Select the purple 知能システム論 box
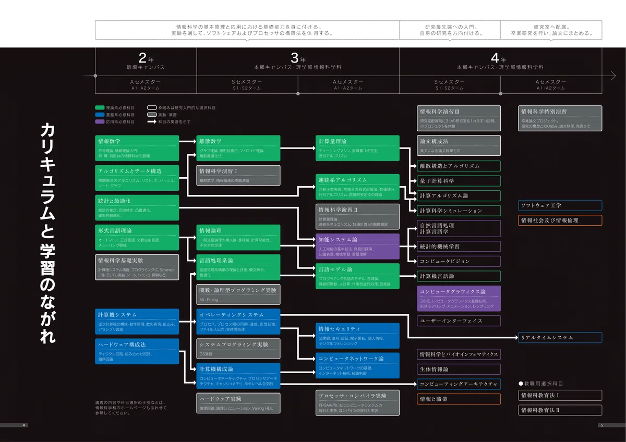Viewport: 626px width, 442px height. [358, 246]
